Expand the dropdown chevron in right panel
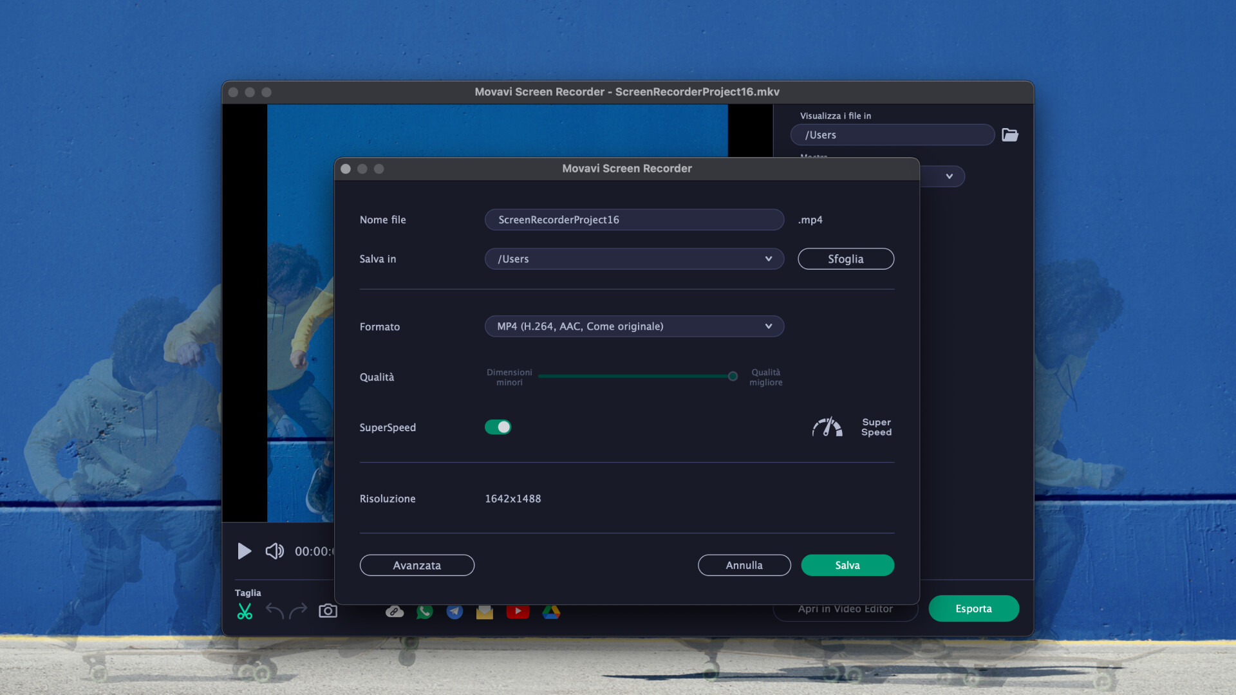Image resolution: width=1236 pixels, height=695 pixels. (949, 176)
